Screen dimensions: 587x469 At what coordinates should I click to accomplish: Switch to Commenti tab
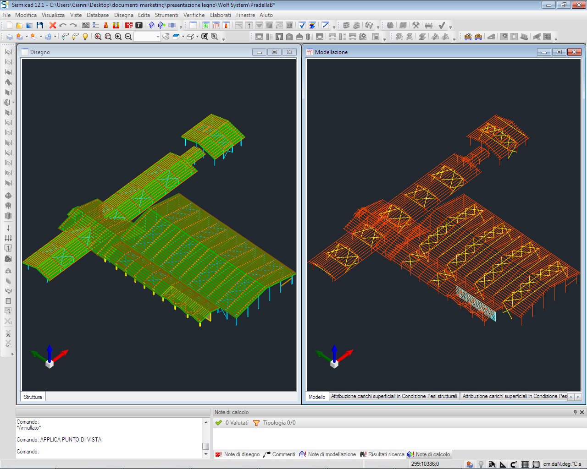tap(279, 454)
